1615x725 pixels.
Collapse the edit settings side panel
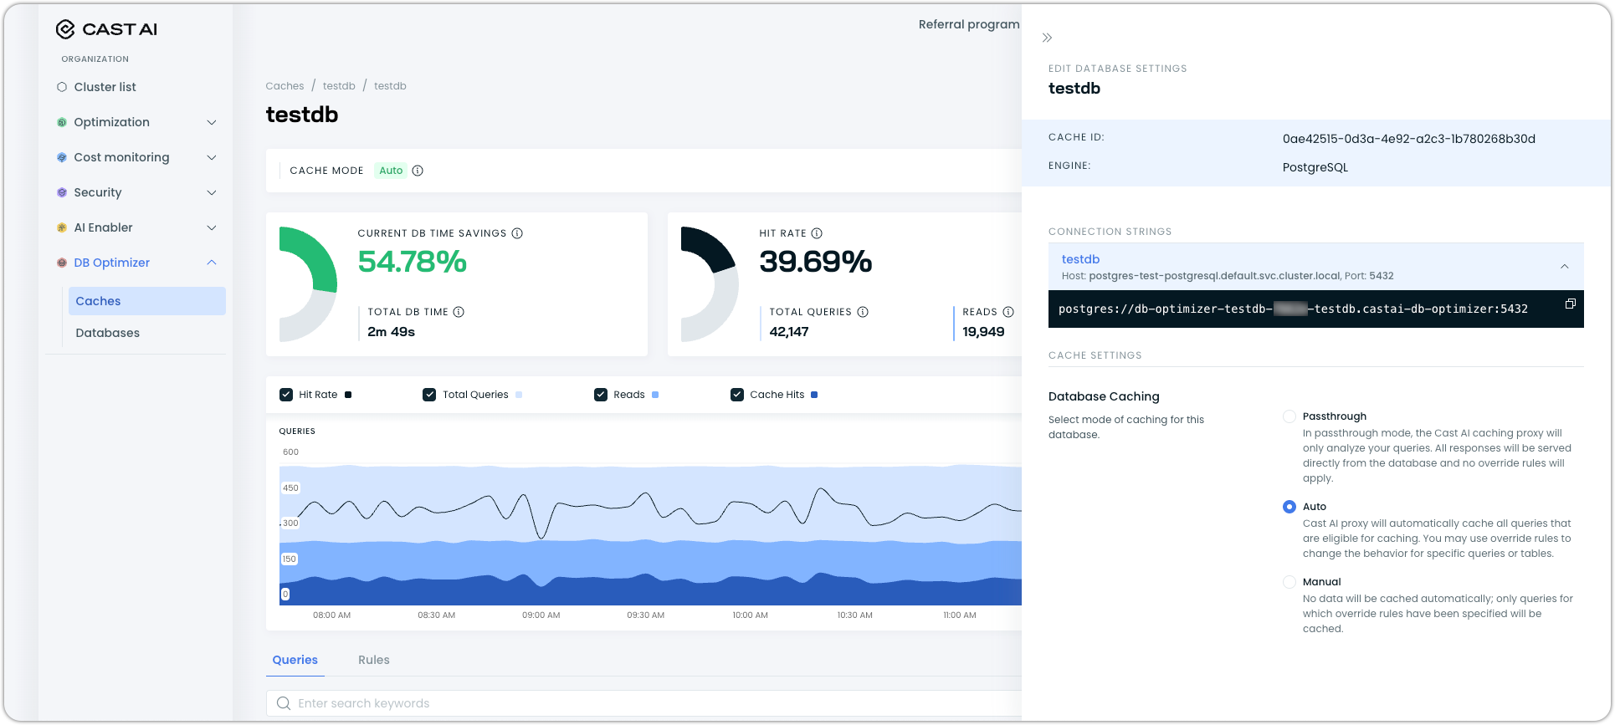(x=1047, y=38)
